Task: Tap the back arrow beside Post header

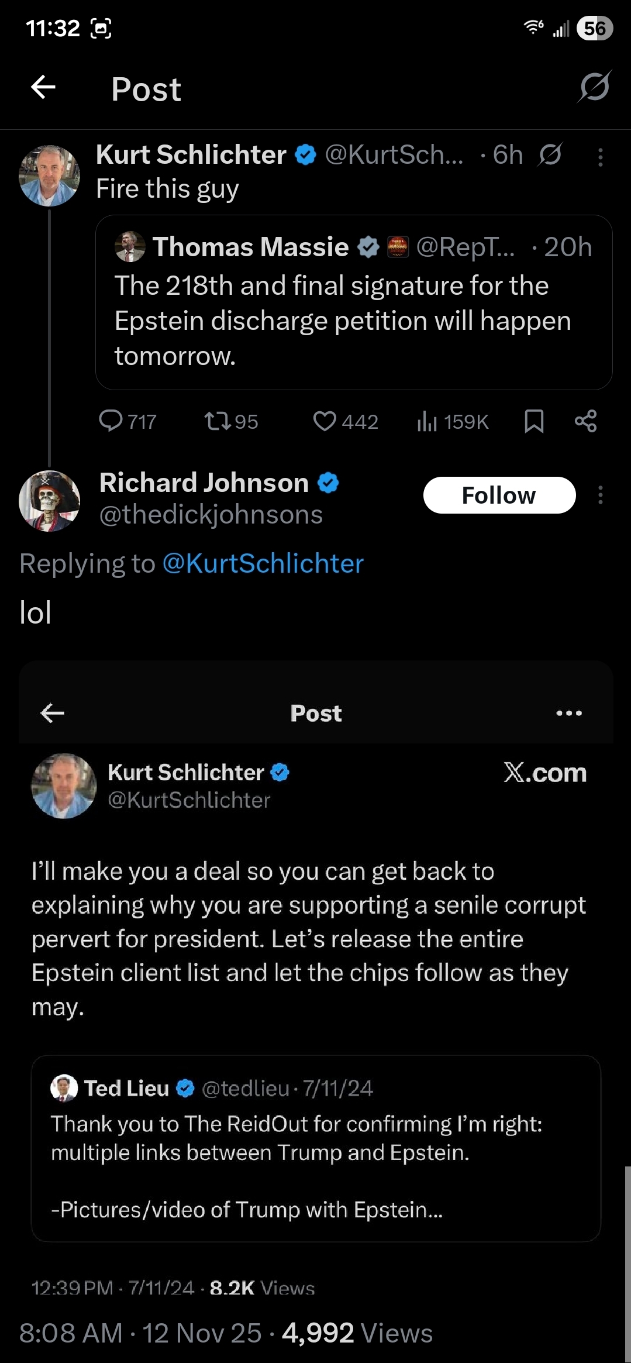Action: [x=43, y=88]
